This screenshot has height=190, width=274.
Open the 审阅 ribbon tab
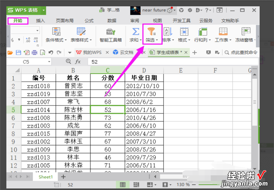pyautogui.click(x=135, y=21)
